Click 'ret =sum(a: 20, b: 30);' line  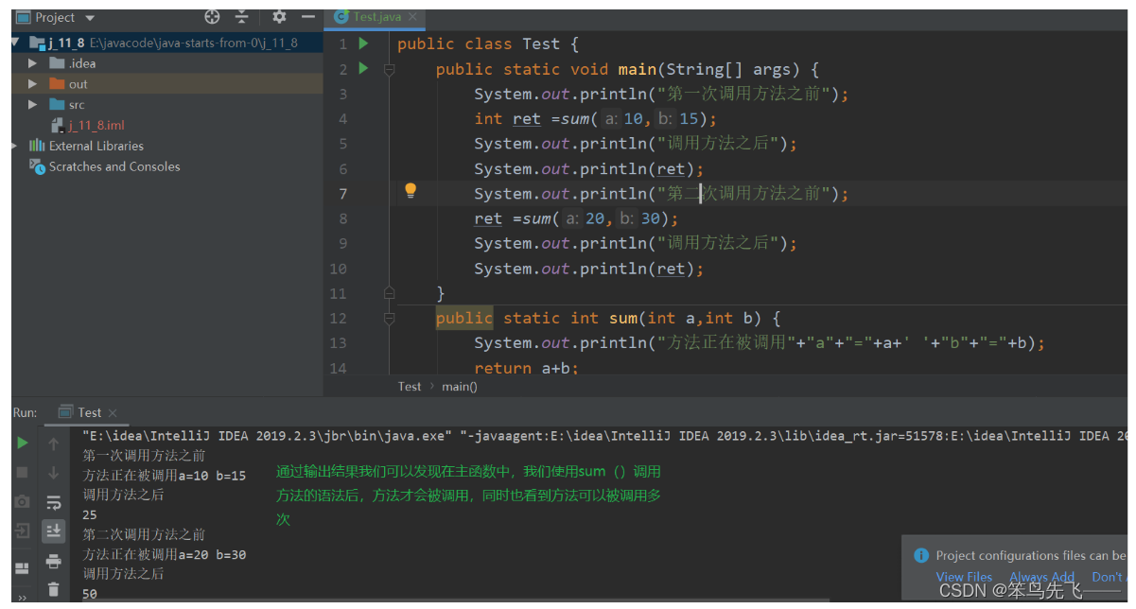click(577, 218)
